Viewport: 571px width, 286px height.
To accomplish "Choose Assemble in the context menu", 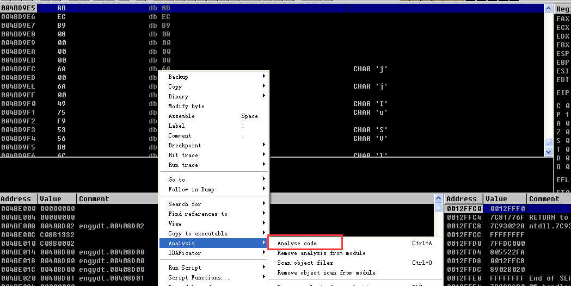I will (x=181, y=116).
